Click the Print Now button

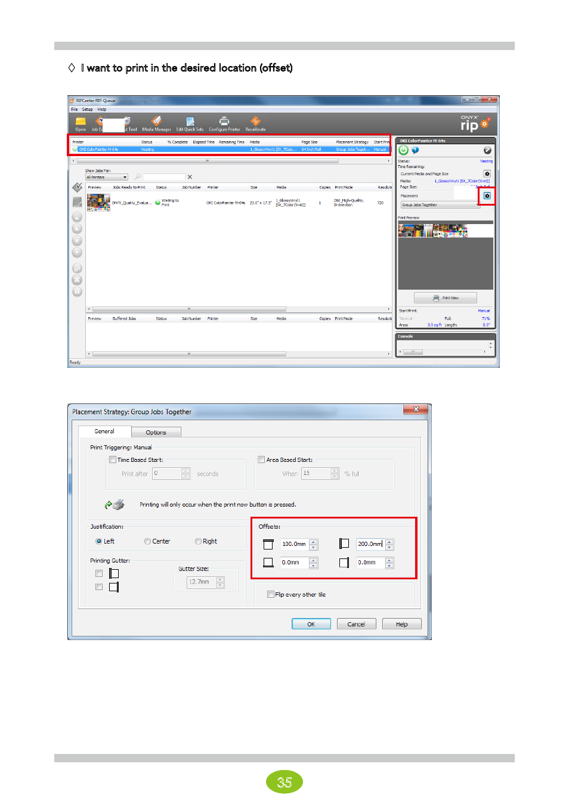[446, 298]
